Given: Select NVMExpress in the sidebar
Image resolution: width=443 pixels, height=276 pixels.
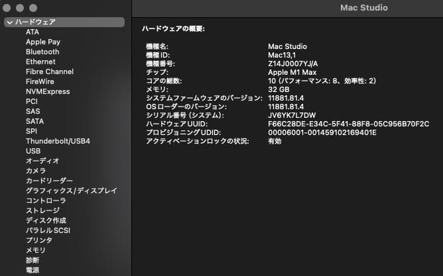Looking at the screenshot, I should (x=48, y=91).
